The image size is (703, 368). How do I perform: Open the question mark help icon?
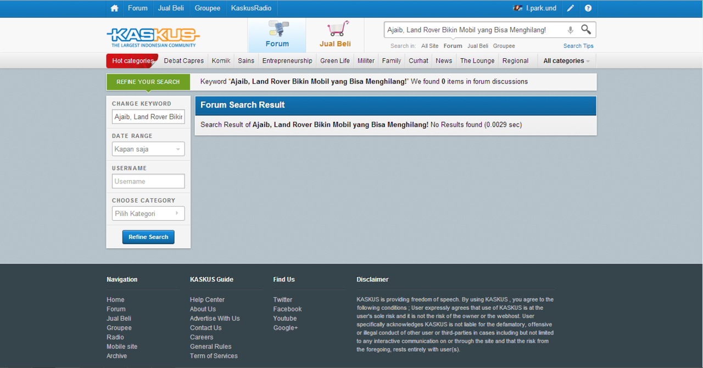(x=588, y=8)
